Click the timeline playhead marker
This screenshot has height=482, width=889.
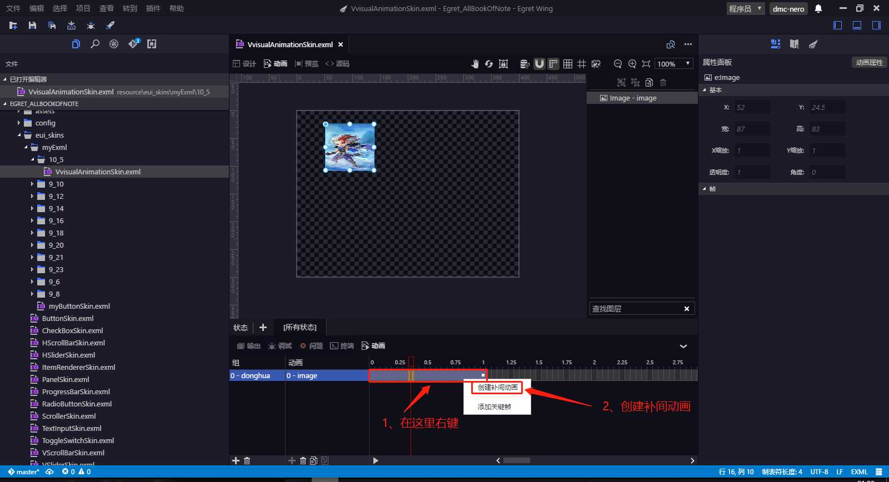pyautogui.click(x=411, y=361)
